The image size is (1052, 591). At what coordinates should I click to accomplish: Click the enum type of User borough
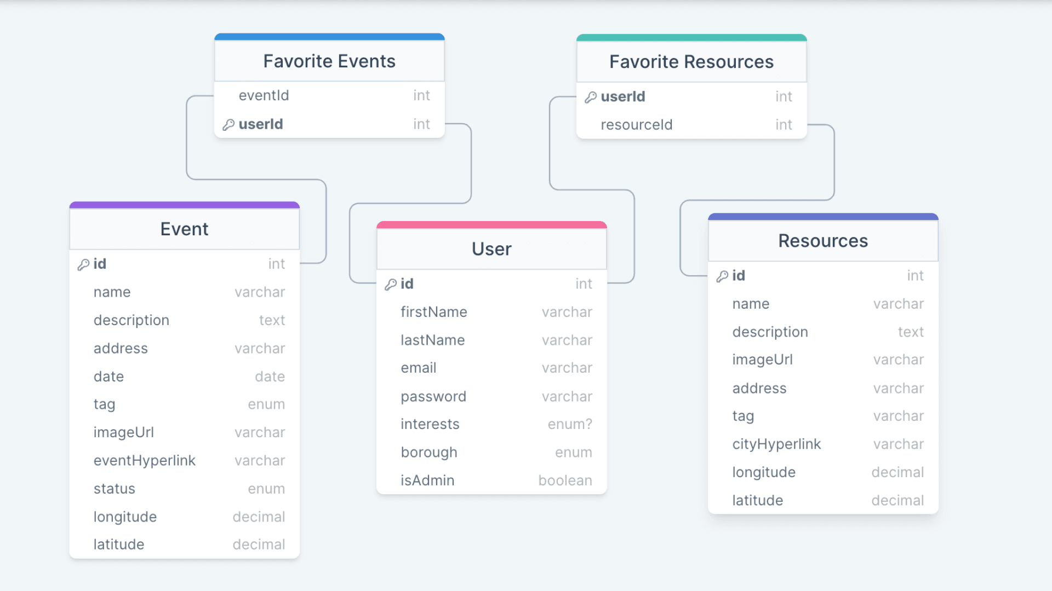(x=573, y=453)
